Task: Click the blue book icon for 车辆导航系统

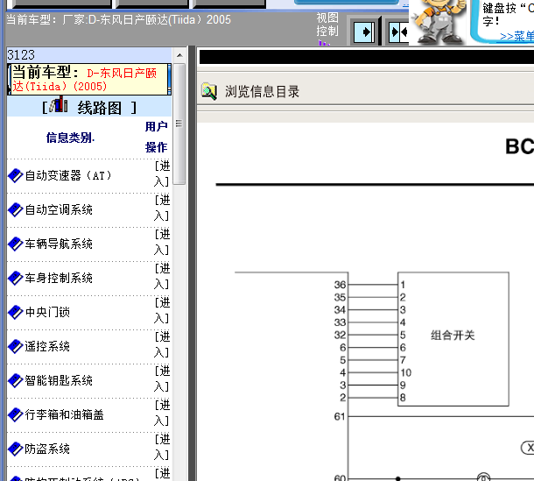Action: [x=16, y=244]
